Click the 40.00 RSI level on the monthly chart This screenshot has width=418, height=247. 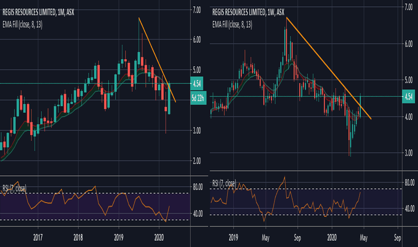(x=197, y=214)
